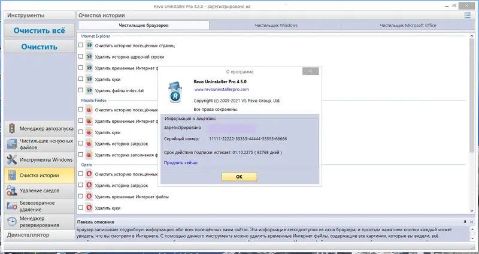Check Opera Удалить временные Интернет файлы

(x=81, y=196)
